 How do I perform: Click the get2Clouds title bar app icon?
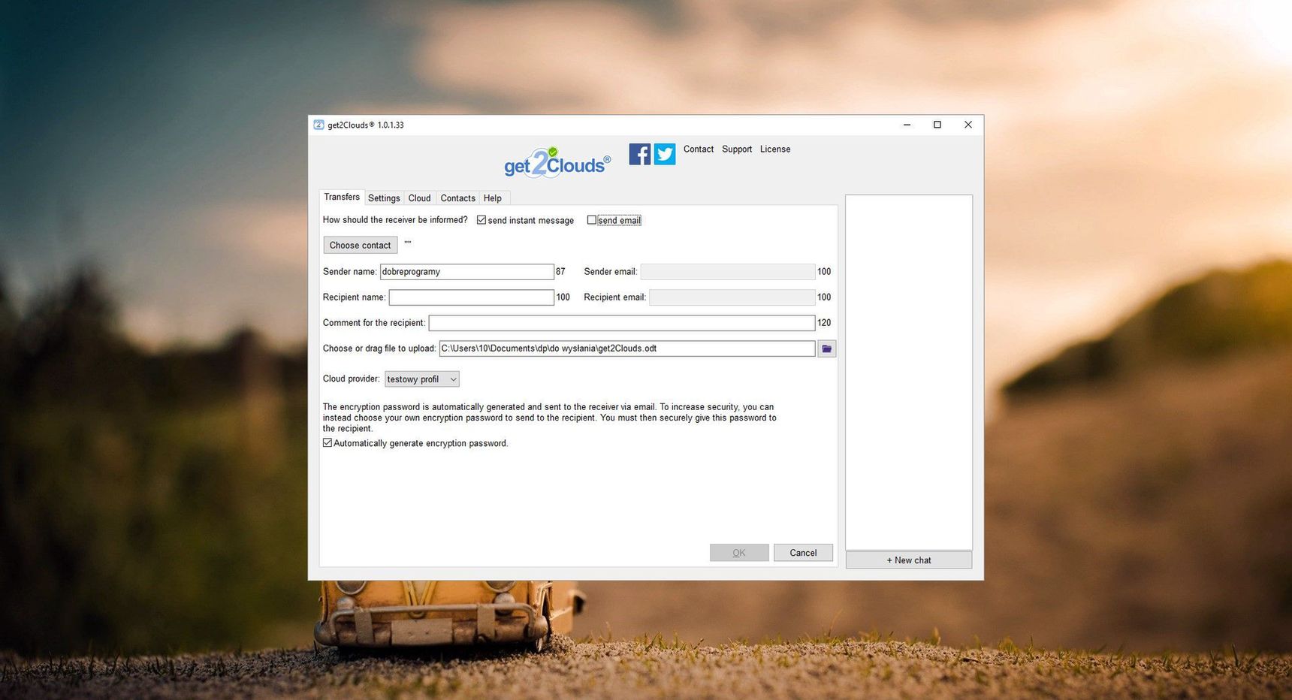(x=318, y=125)
